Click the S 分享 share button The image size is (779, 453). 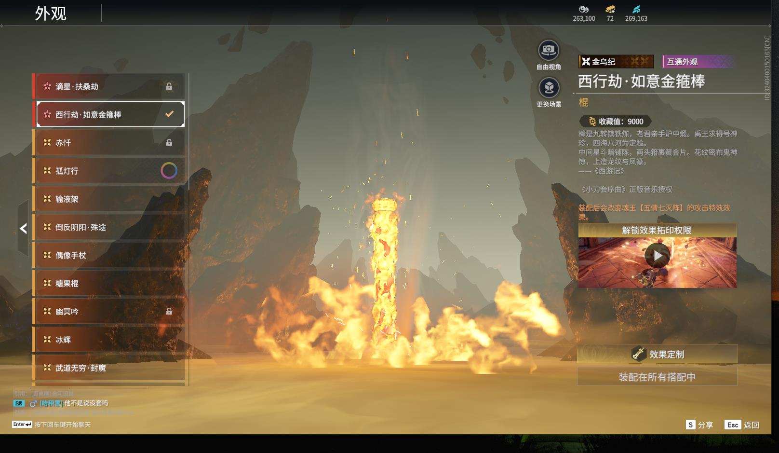coord(699,425)
